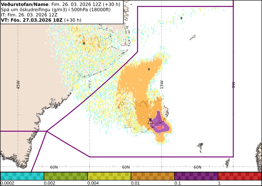
Task: Click the '0.1' legend value label
Action: point(177,183)
